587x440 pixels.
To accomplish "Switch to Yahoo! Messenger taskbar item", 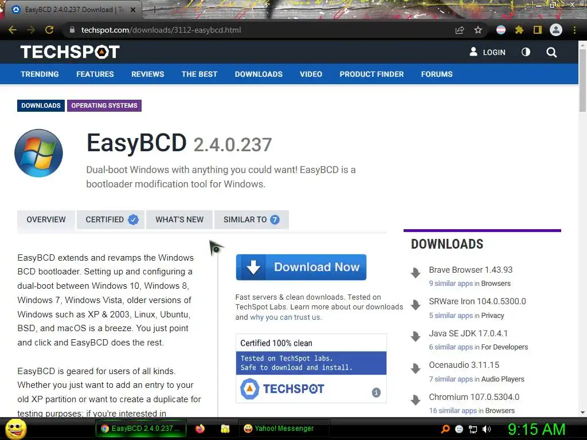I will (284, 429).
